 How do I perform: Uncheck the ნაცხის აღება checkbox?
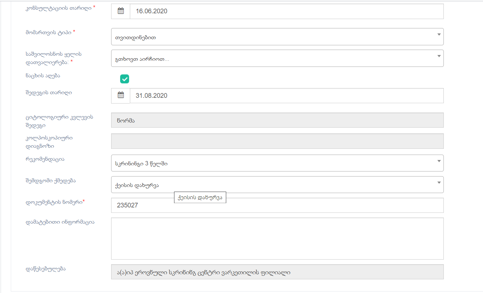coord(124,79)
